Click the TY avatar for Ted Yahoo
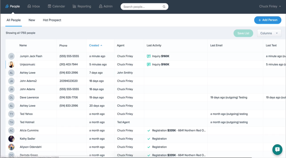 [11, 114]
